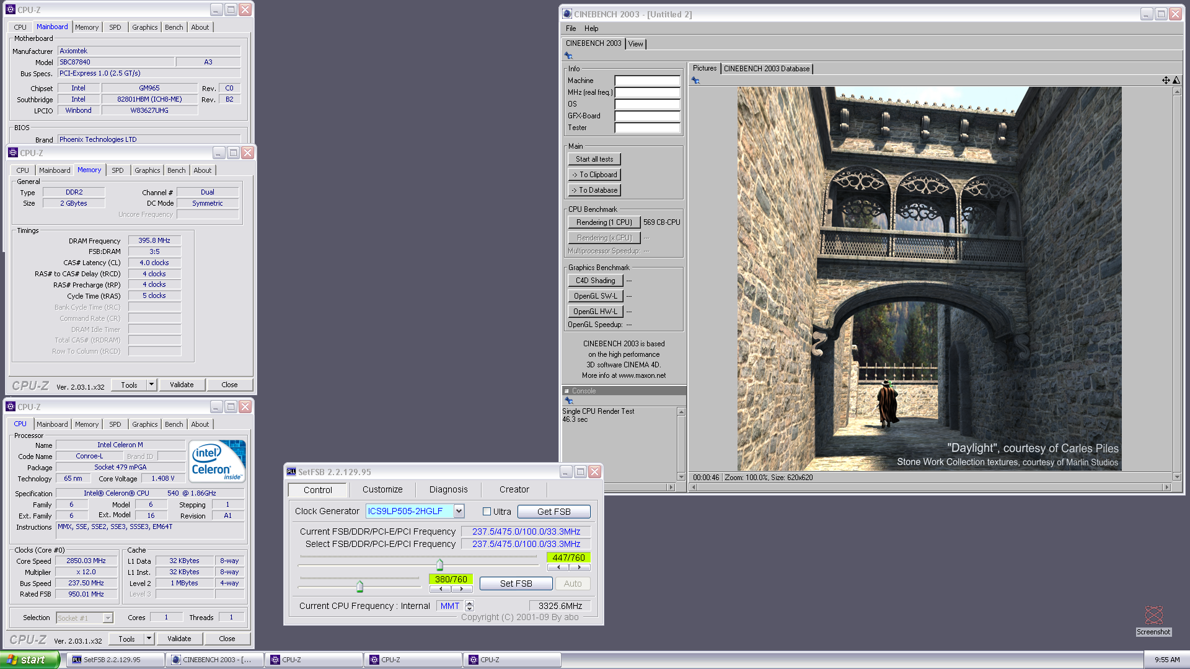Screen dimensions: 1190x669
Task: Click the To Clipboard button
Action: (x=594, y=175)
